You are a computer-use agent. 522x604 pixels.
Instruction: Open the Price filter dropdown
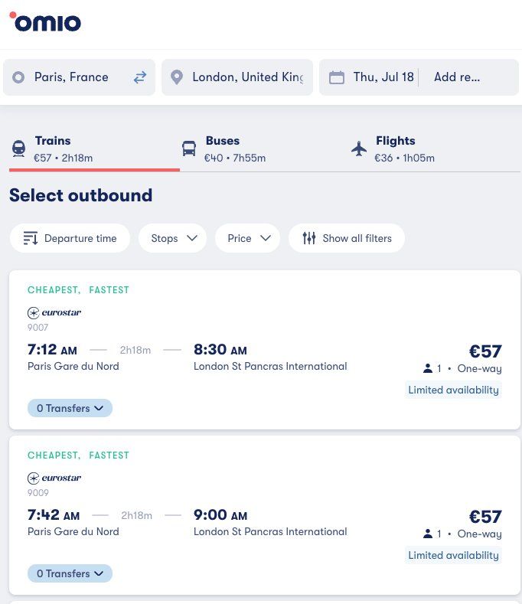coord(248,238)
